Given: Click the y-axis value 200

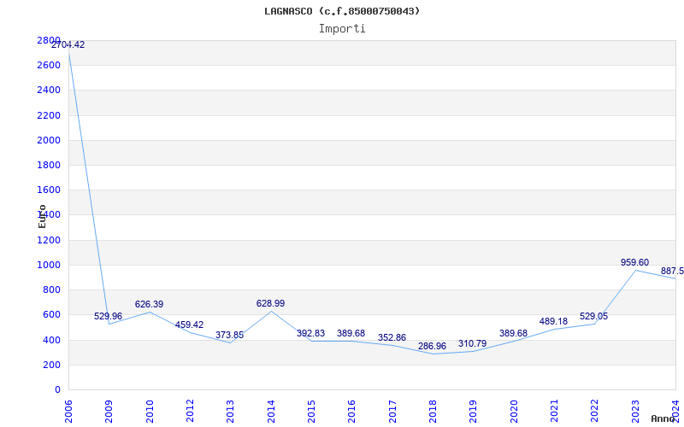Looking at the screenshot, I should pyautogui.click(x=51, y=365).
